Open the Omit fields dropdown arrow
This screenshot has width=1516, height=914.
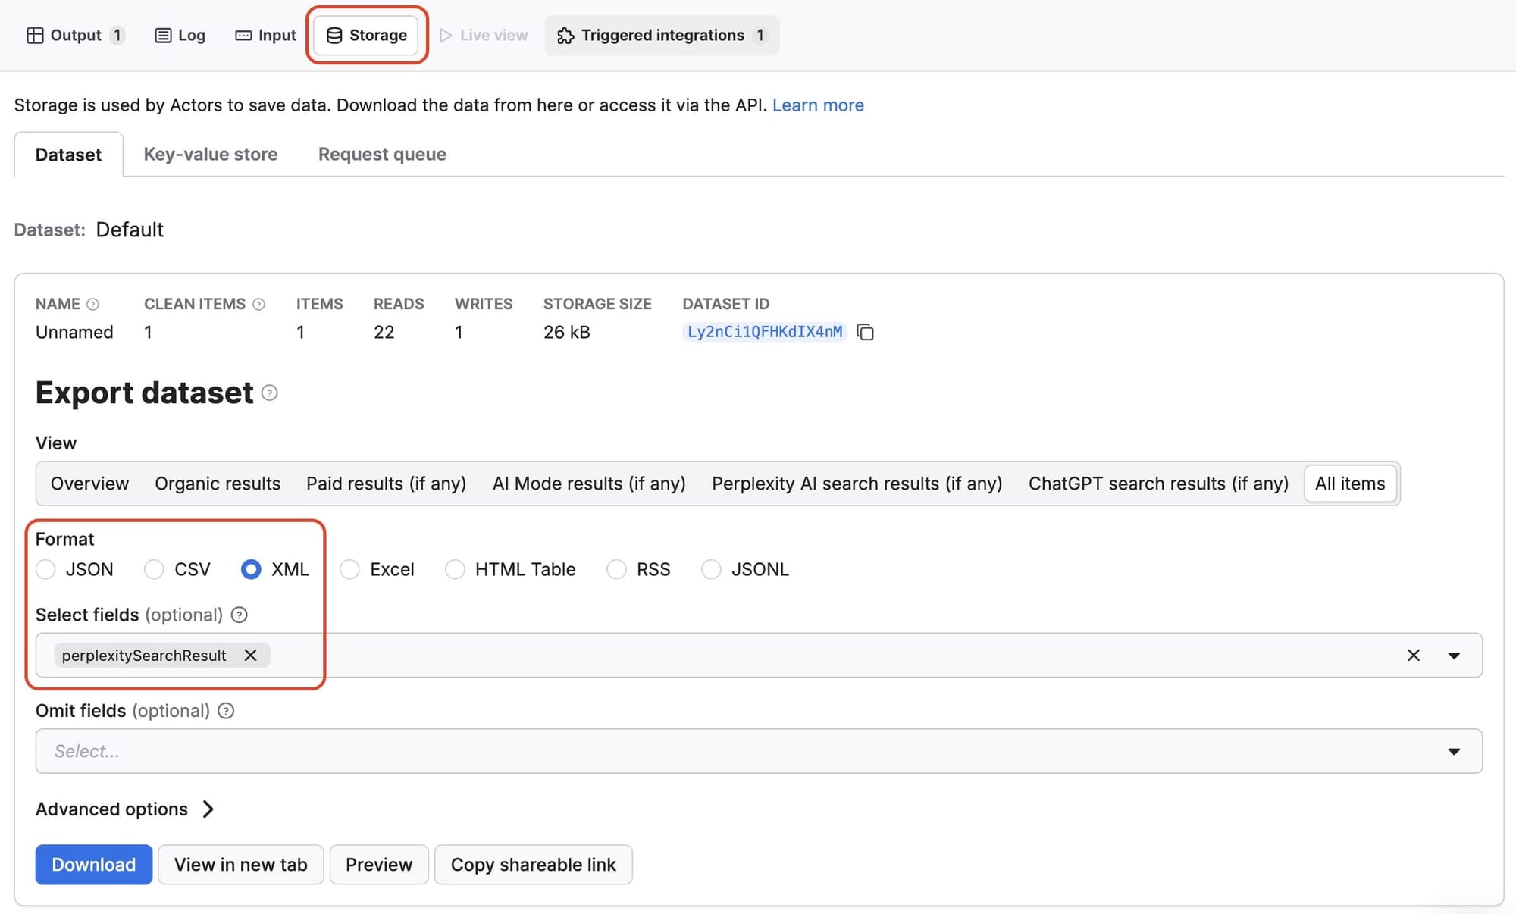[x=1454, y=751]
